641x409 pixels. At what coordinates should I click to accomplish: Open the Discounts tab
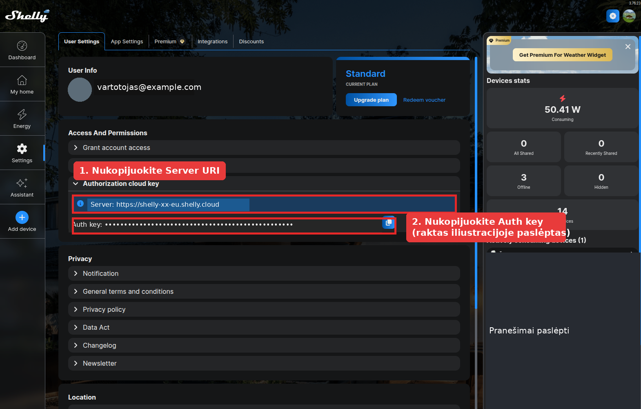tap(252, 42)
